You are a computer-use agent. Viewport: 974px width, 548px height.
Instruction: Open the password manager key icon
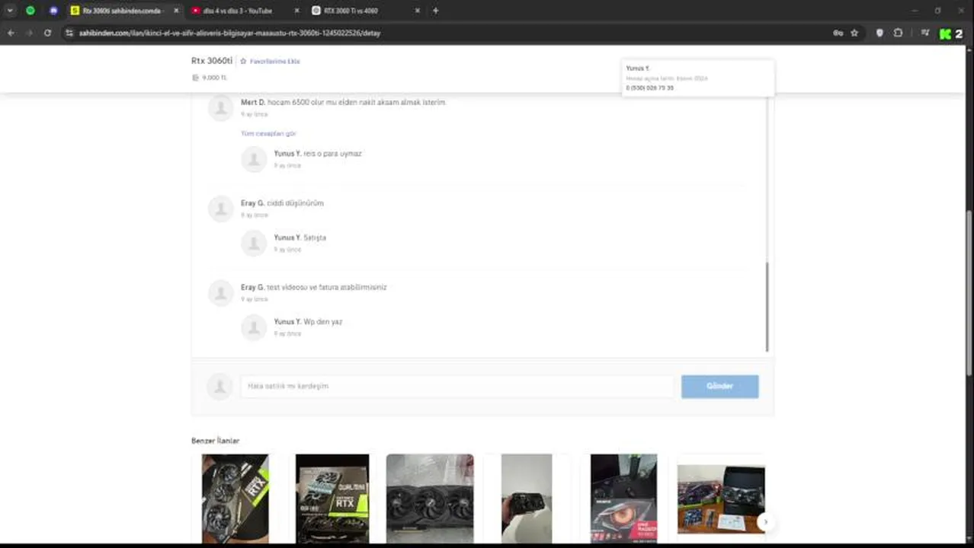(838, 33)
